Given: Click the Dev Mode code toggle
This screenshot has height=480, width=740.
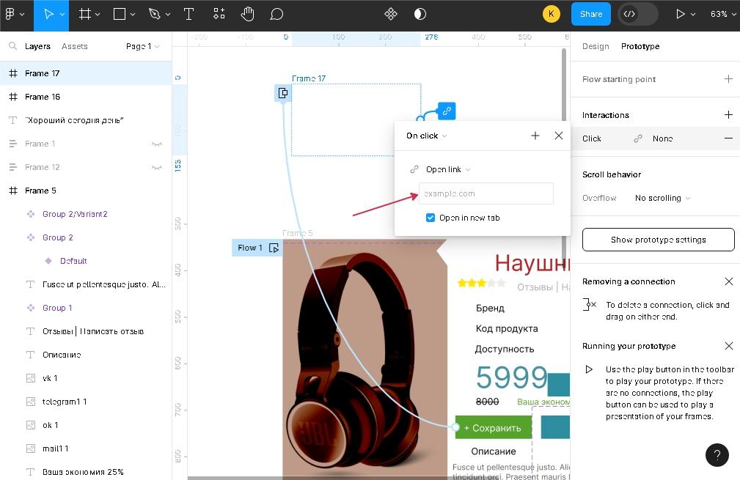Looking at the screenshot, I should [x=629, y=14].
